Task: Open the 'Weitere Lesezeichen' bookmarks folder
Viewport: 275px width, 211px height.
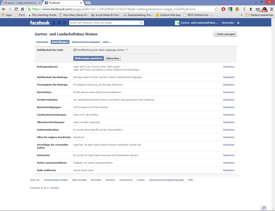Action: coord(260,15)
